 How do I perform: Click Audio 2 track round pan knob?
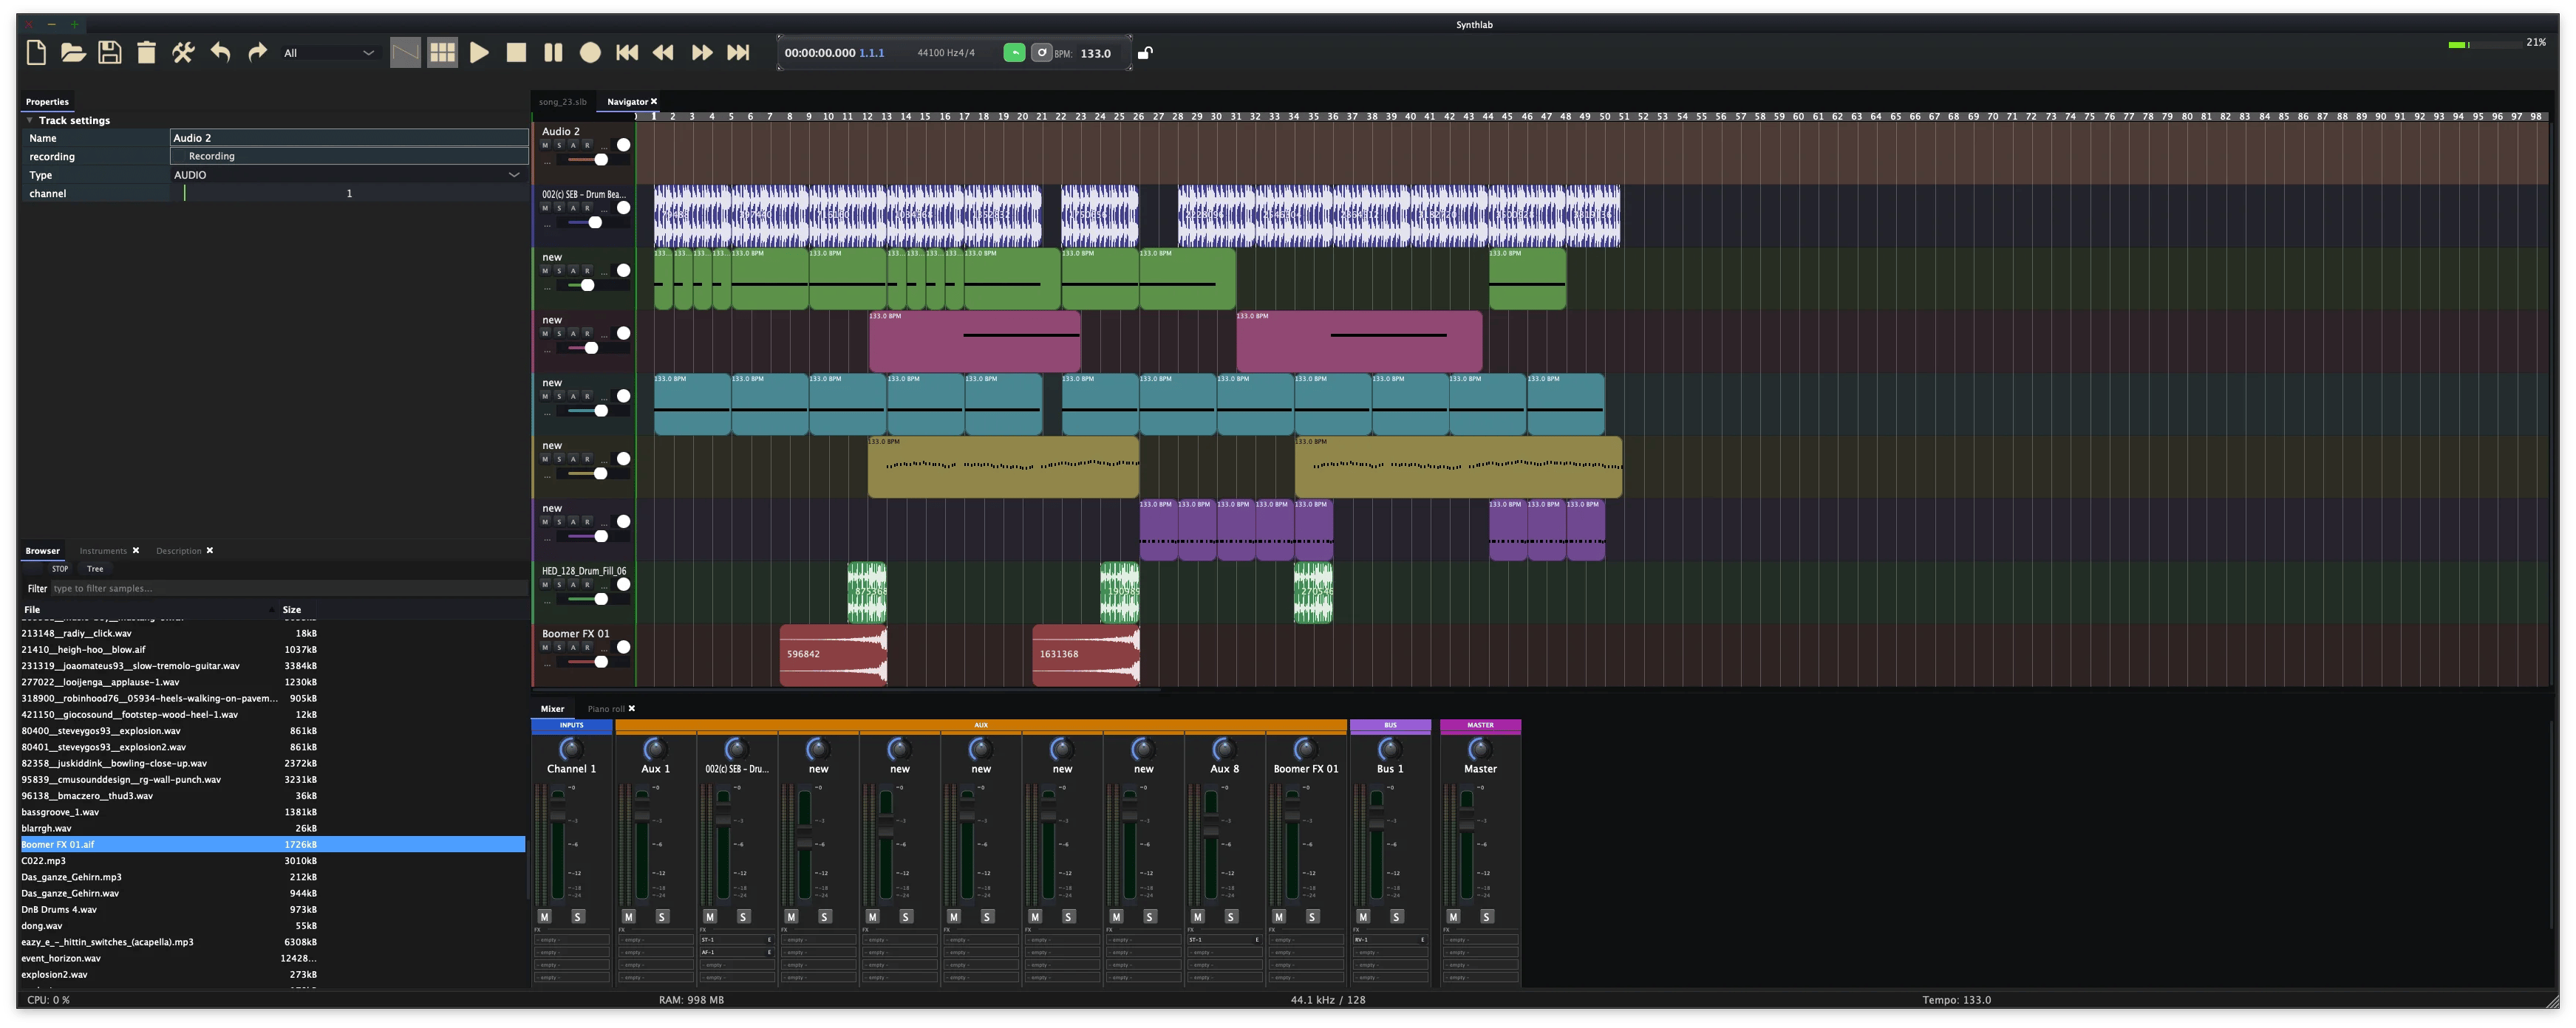[623, 146]
